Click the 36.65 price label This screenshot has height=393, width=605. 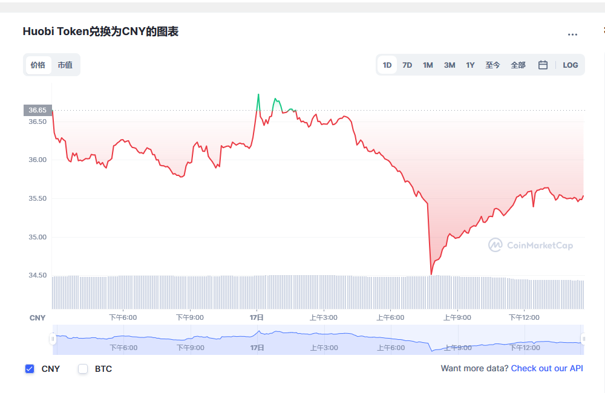coord(38,110)
